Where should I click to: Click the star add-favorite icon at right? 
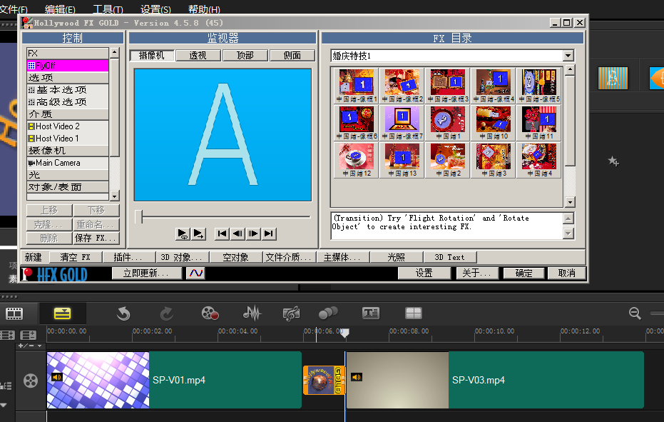[x=613, y=161]
